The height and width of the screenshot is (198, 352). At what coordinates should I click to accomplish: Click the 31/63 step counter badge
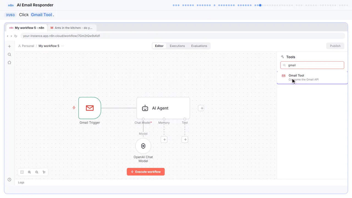10,15
